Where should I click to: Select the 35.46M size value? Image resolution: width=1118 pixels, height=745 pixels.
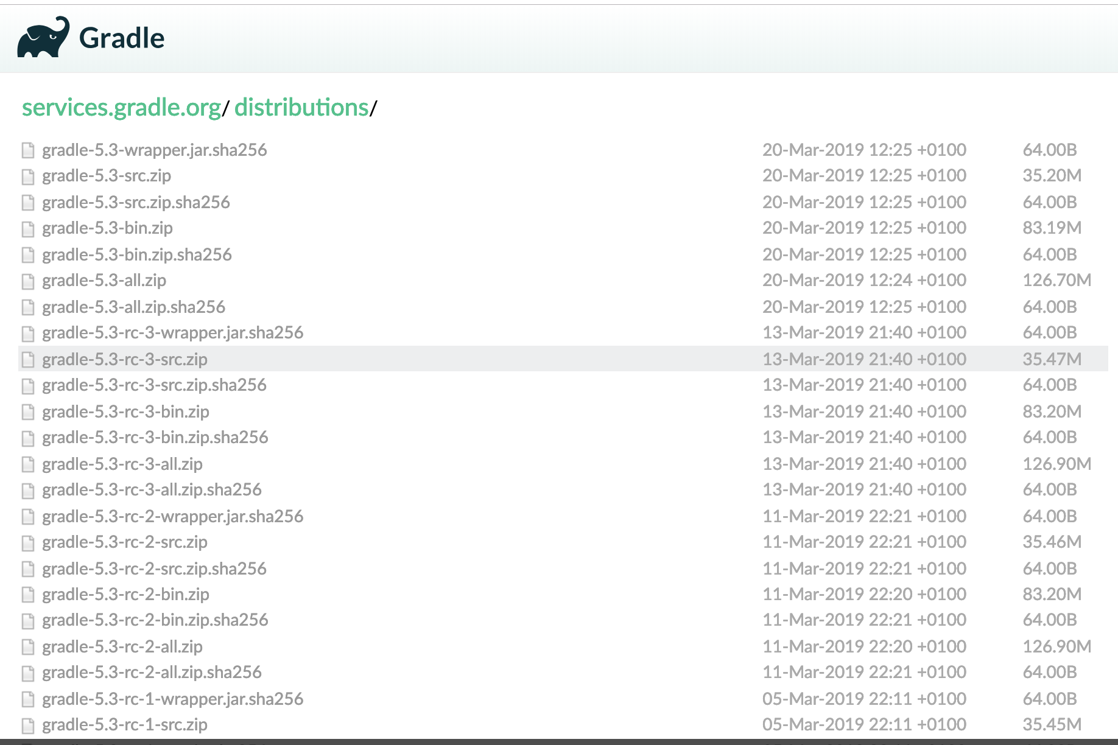point(1052,542)
